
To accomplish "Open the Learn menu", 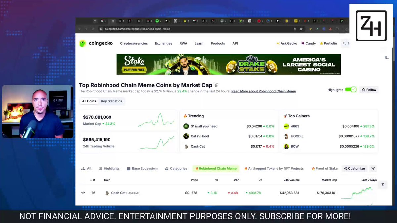I will tap(199, 43).
